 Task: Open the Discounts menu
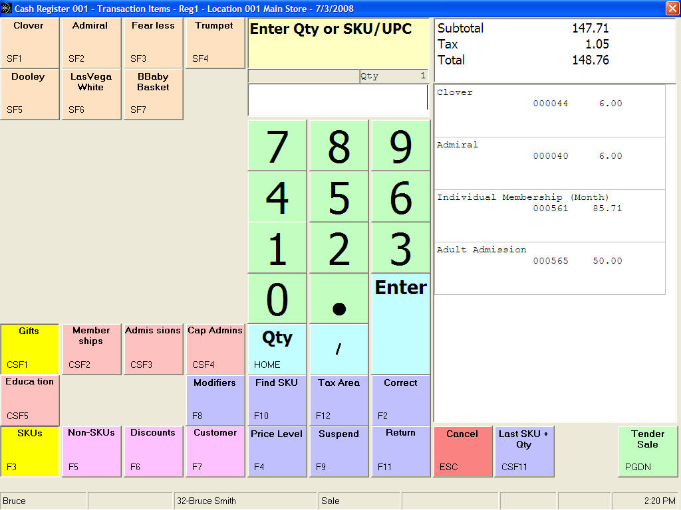(153, 451)
